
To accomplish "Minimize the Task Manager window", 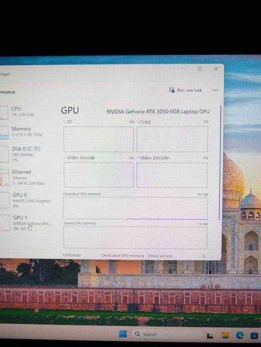I will click(x=184, y=69).
